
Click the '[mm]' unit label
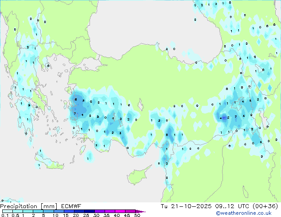(49, 206)
